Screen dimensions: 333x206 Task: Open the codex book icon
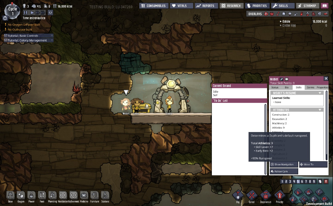[325, 6]
